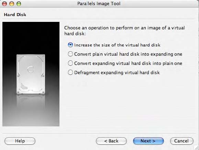
Task: Choose the 'Defragment expanding virtual hard disk' radio button
Action: 70,72
